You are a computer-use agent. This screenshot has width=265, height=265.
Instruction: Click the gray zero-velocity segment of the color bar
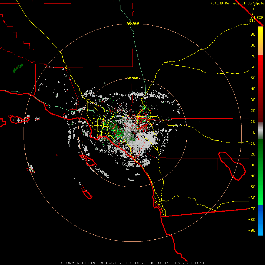260,130
